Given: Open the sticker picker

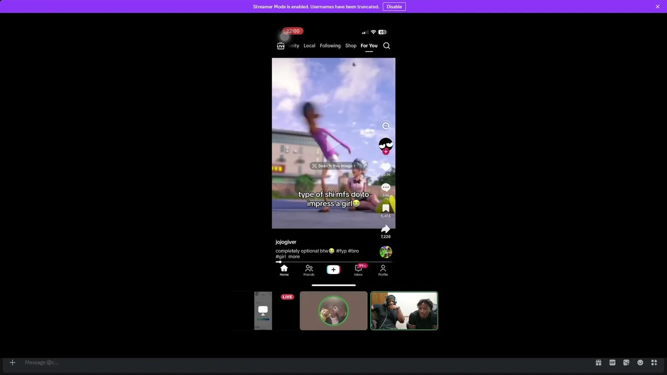Looking at the screenshot, I should (x=626, y=362).
